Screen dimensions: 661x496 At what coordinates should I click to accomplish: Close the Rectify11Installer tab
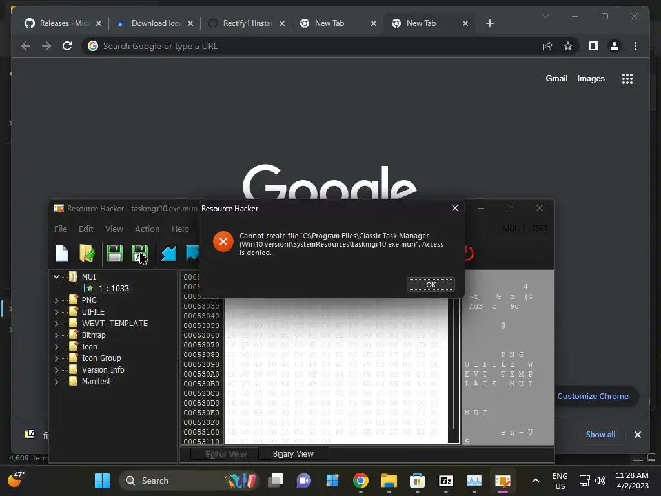coord(282,23)
